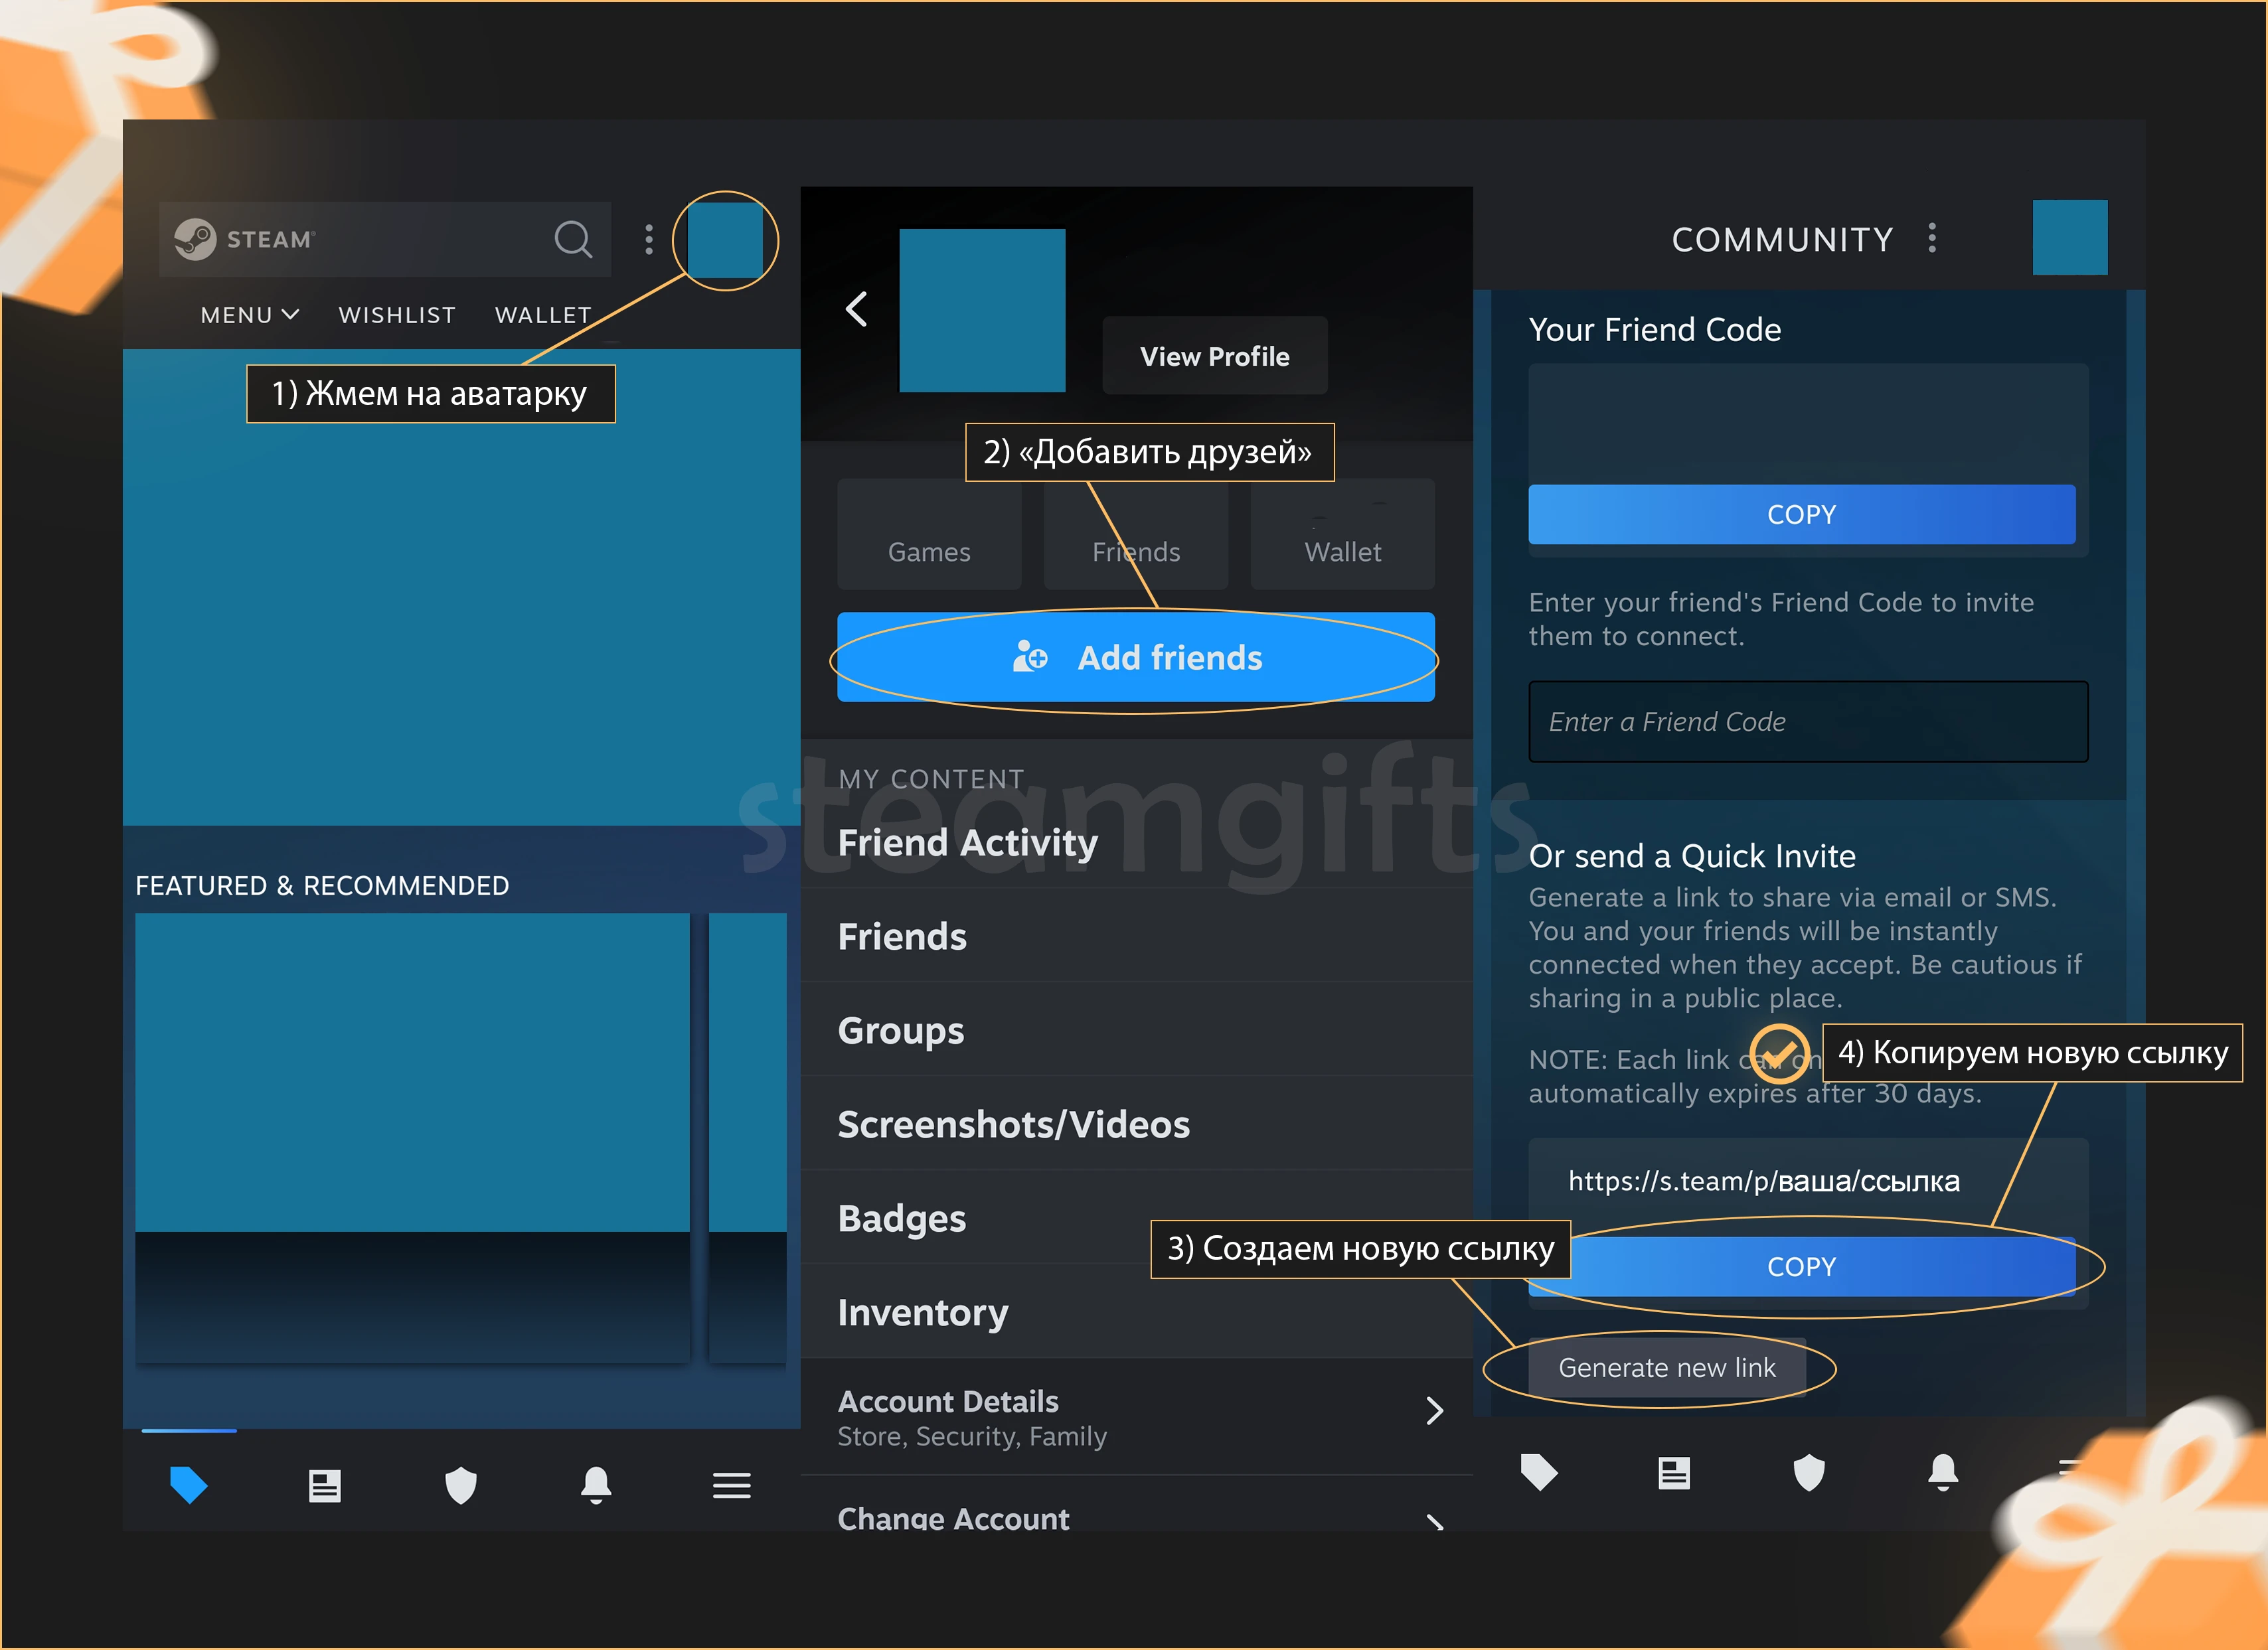Viewport: 2268px width, 1650px height.
Task: Click the Steam avatar icon
Action: pyautogui.click(x=722, y=238)
